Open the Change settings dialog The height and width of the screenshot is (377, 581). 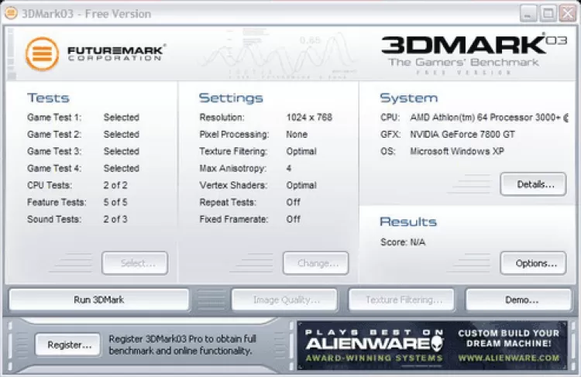point(315,263)
